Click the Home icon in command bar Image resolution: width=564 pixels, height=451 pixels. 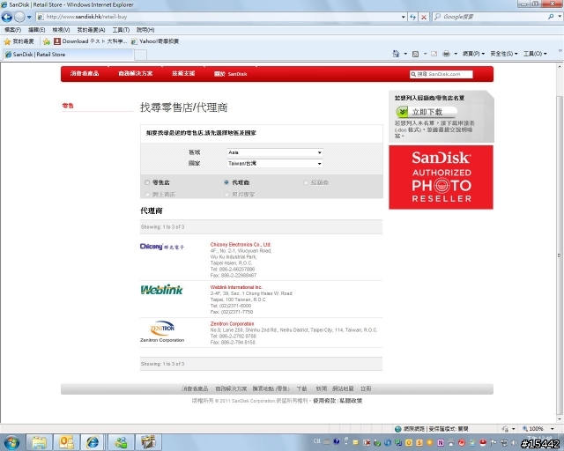[396, 54]
